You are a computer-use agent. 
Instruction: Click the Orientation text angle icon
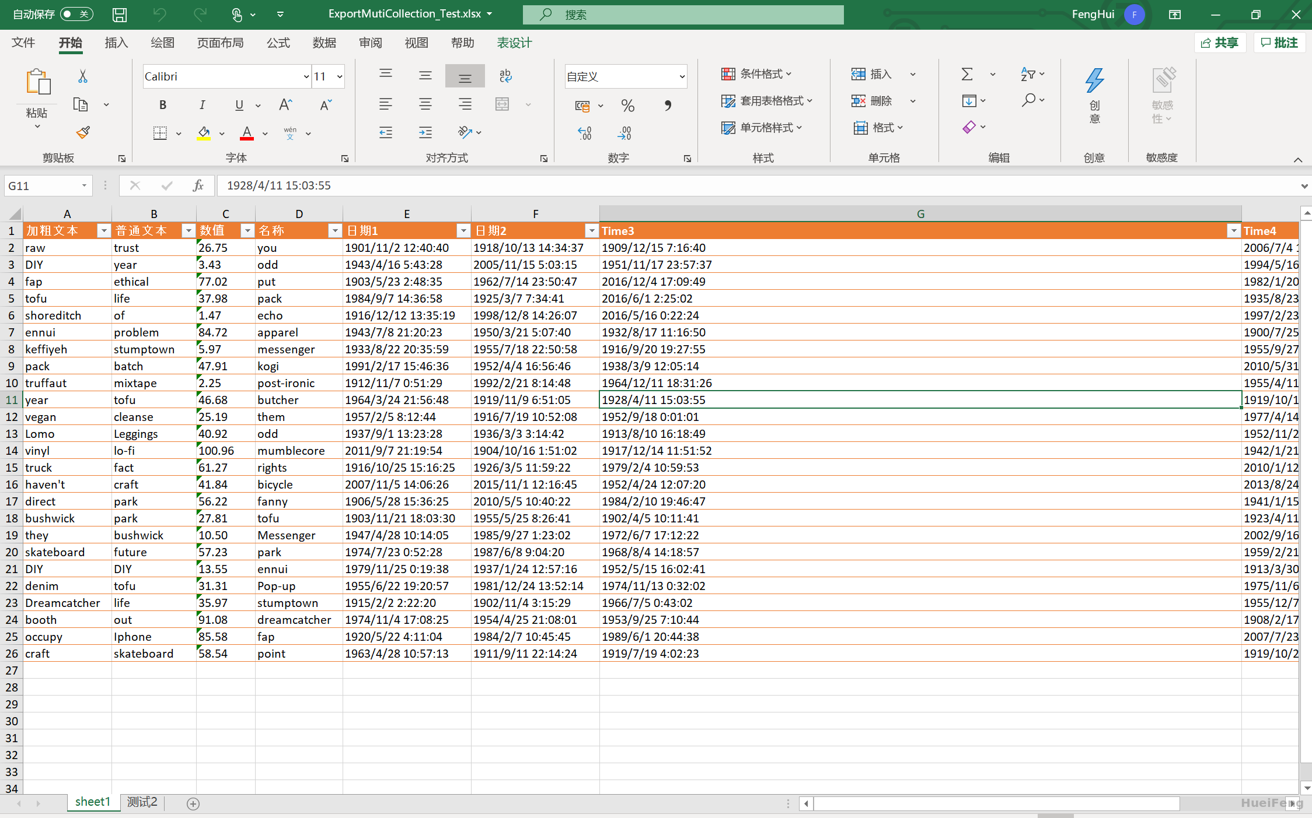pos(465,132)
